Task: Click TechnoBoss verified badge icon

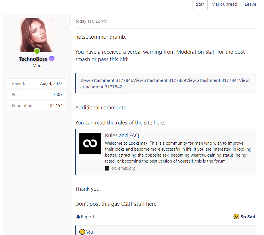Action: click(51, 59)
